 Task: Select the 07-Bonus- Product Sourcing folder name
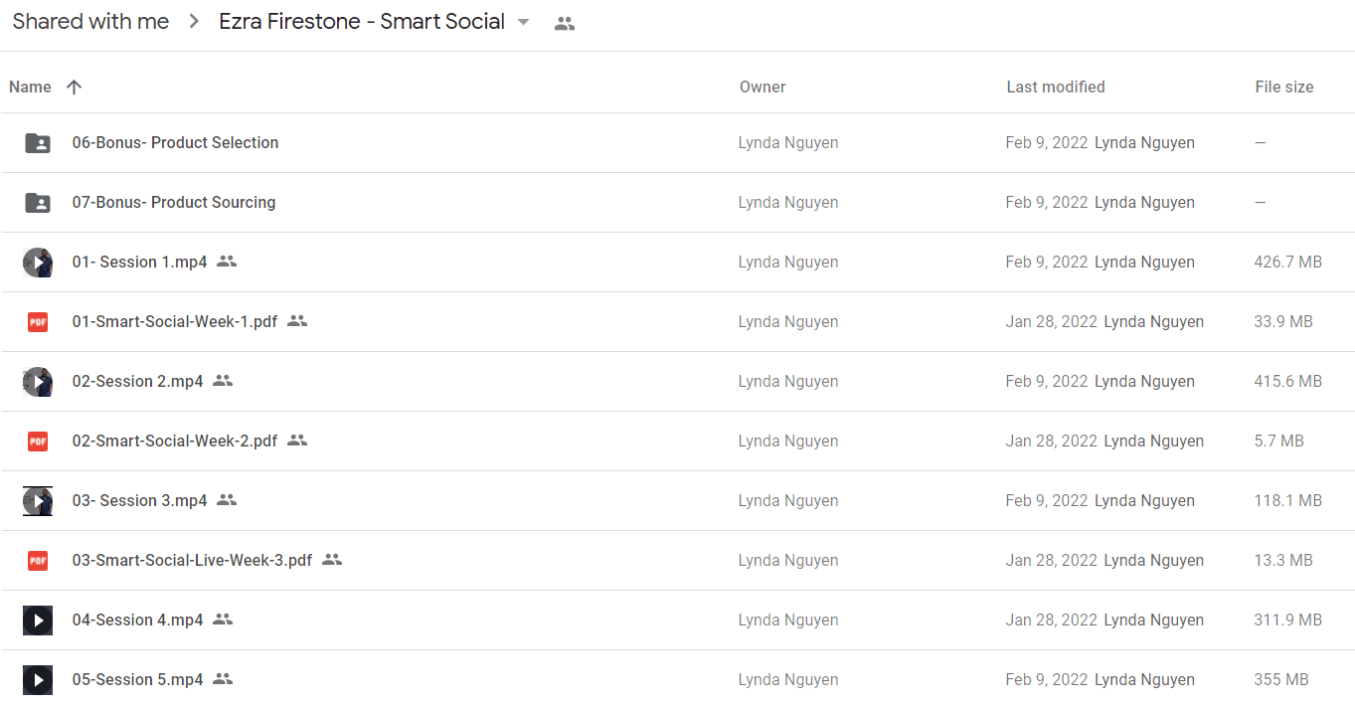click(x=174, y=203)
